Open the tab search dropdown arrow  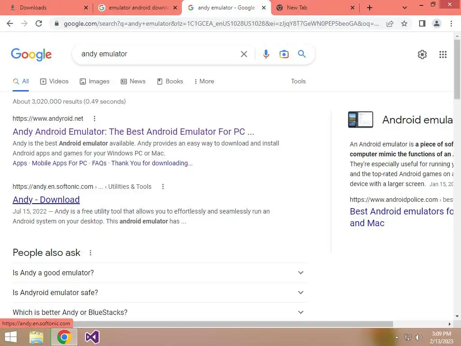tap(405, 8)
